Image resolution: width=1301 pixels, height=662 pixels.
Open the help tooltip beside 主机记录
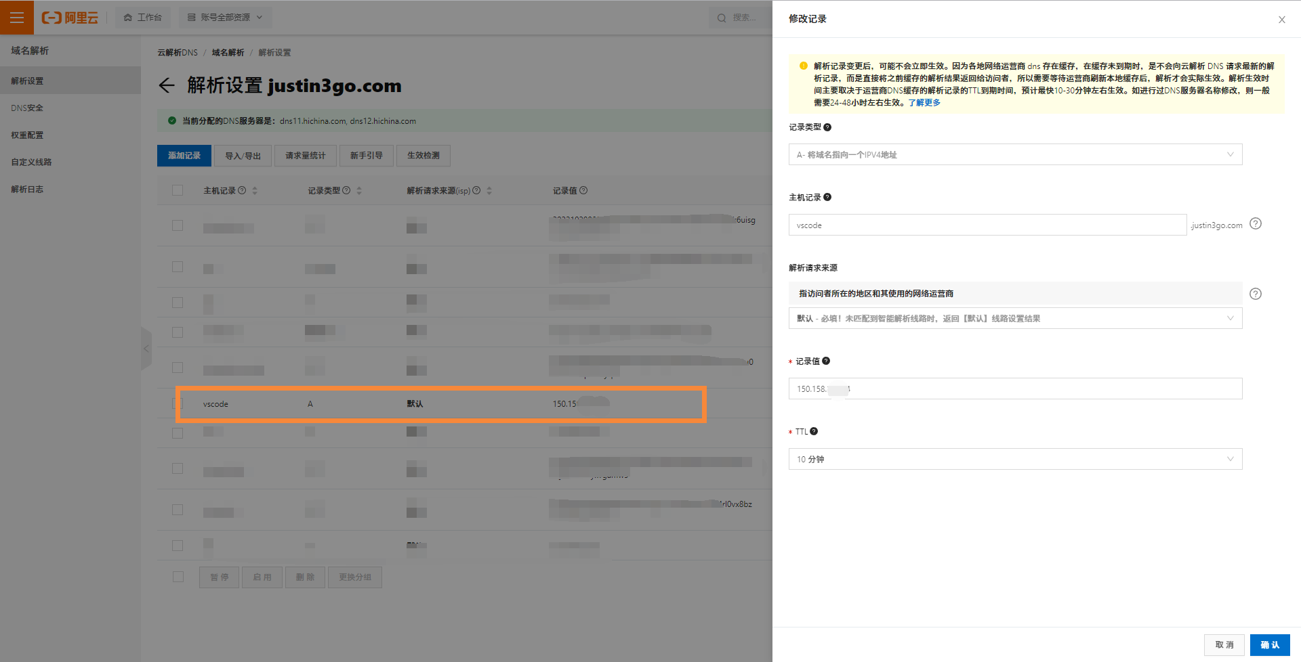(x=828, y=196)
